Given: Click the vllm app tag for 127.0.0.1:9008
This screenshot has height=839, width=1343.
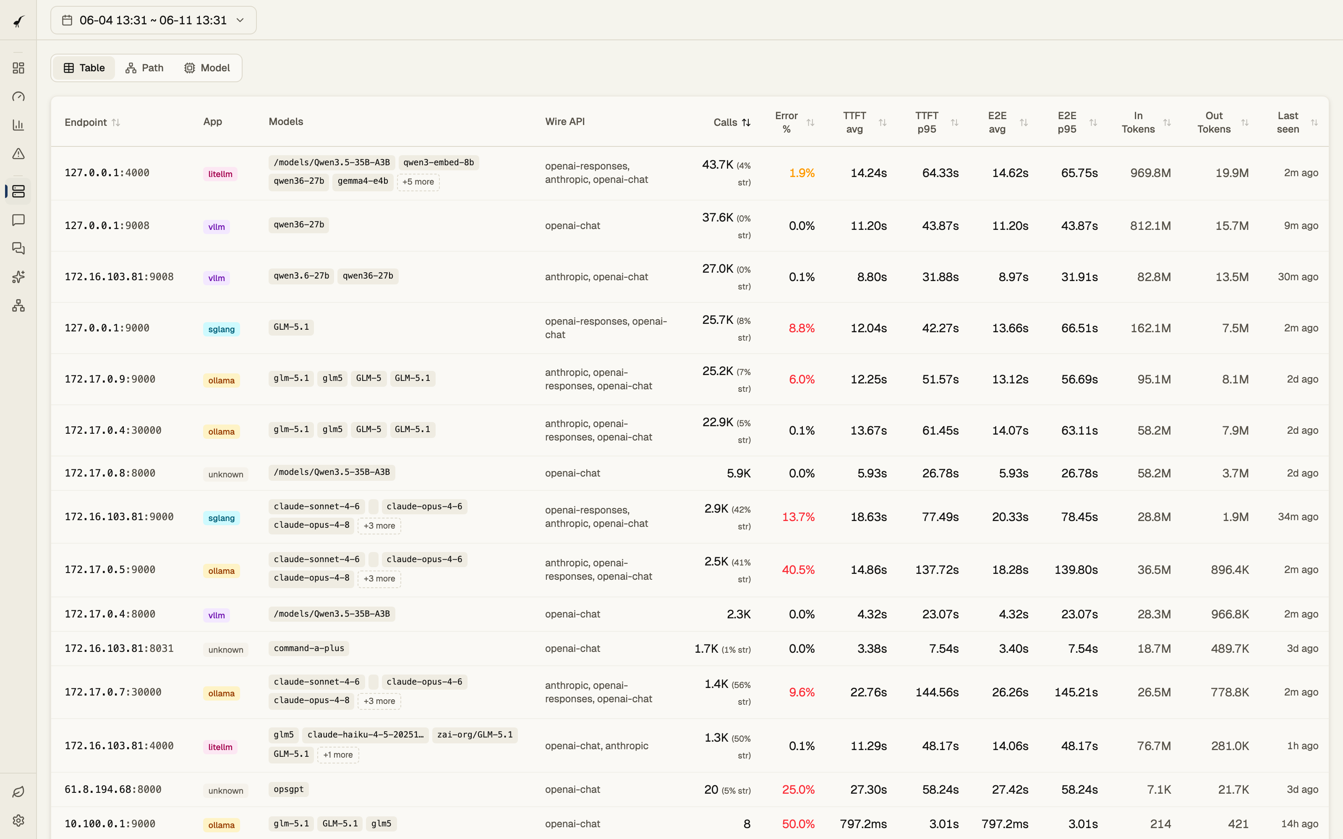Looking at the screenshot, I should click(217, 227).
